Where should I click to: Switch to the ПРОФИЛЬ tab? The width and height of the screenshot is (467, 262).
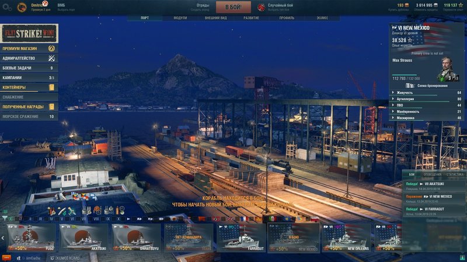click(287, 18)
